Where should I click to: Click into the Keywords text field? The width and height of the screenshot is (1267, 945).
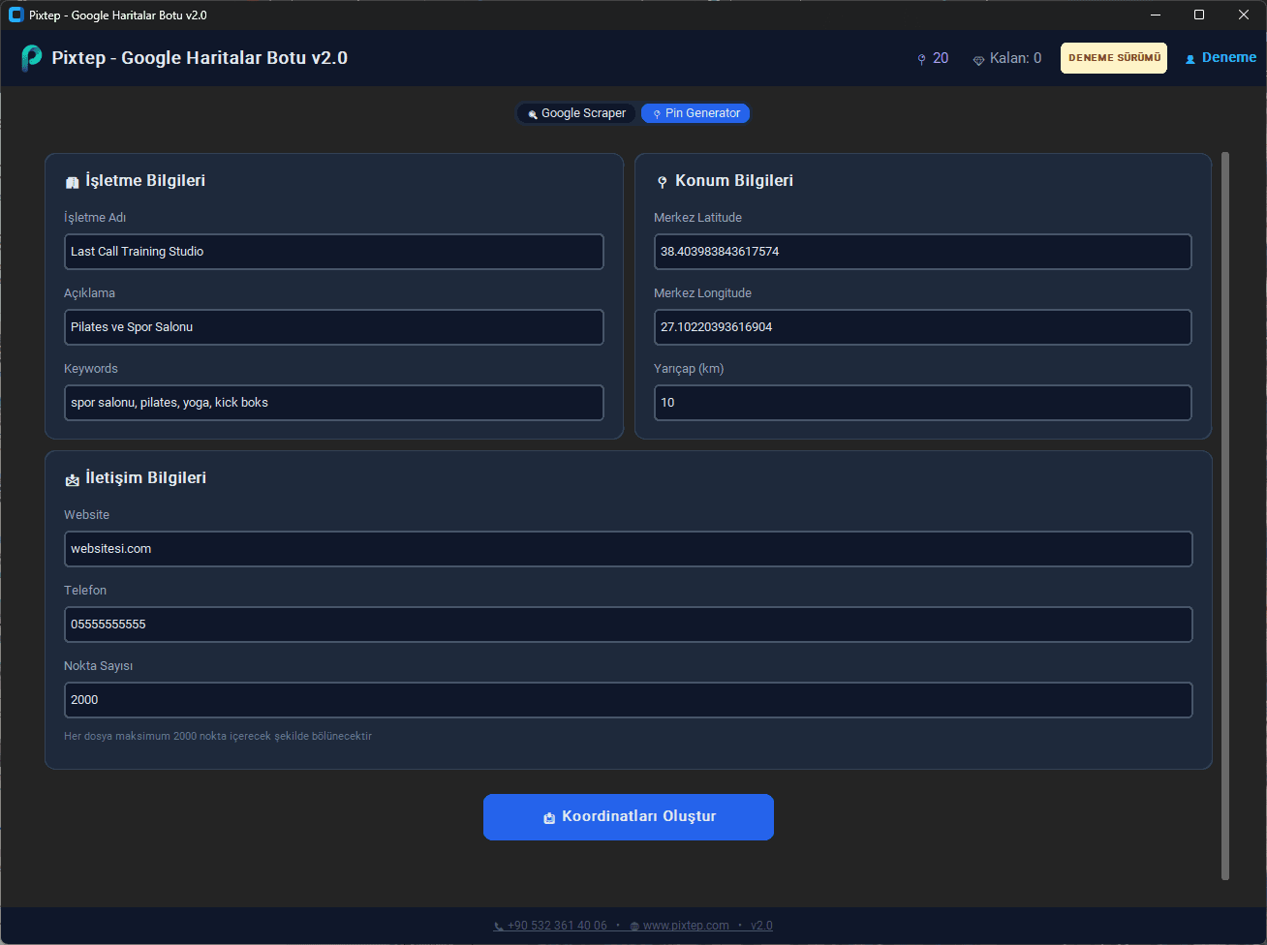333,403
